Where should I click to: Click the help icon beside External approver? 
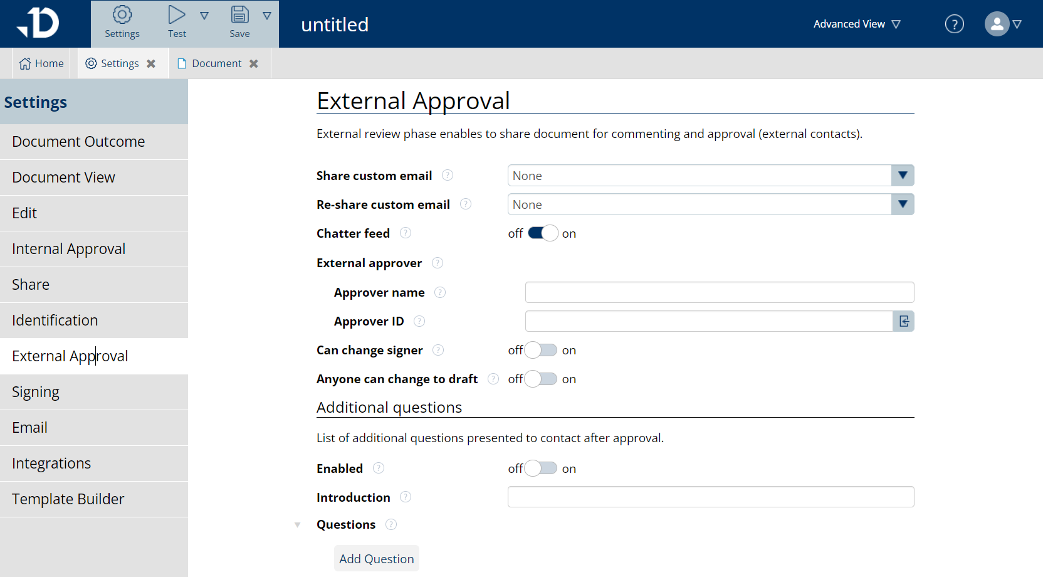(437, 263)
